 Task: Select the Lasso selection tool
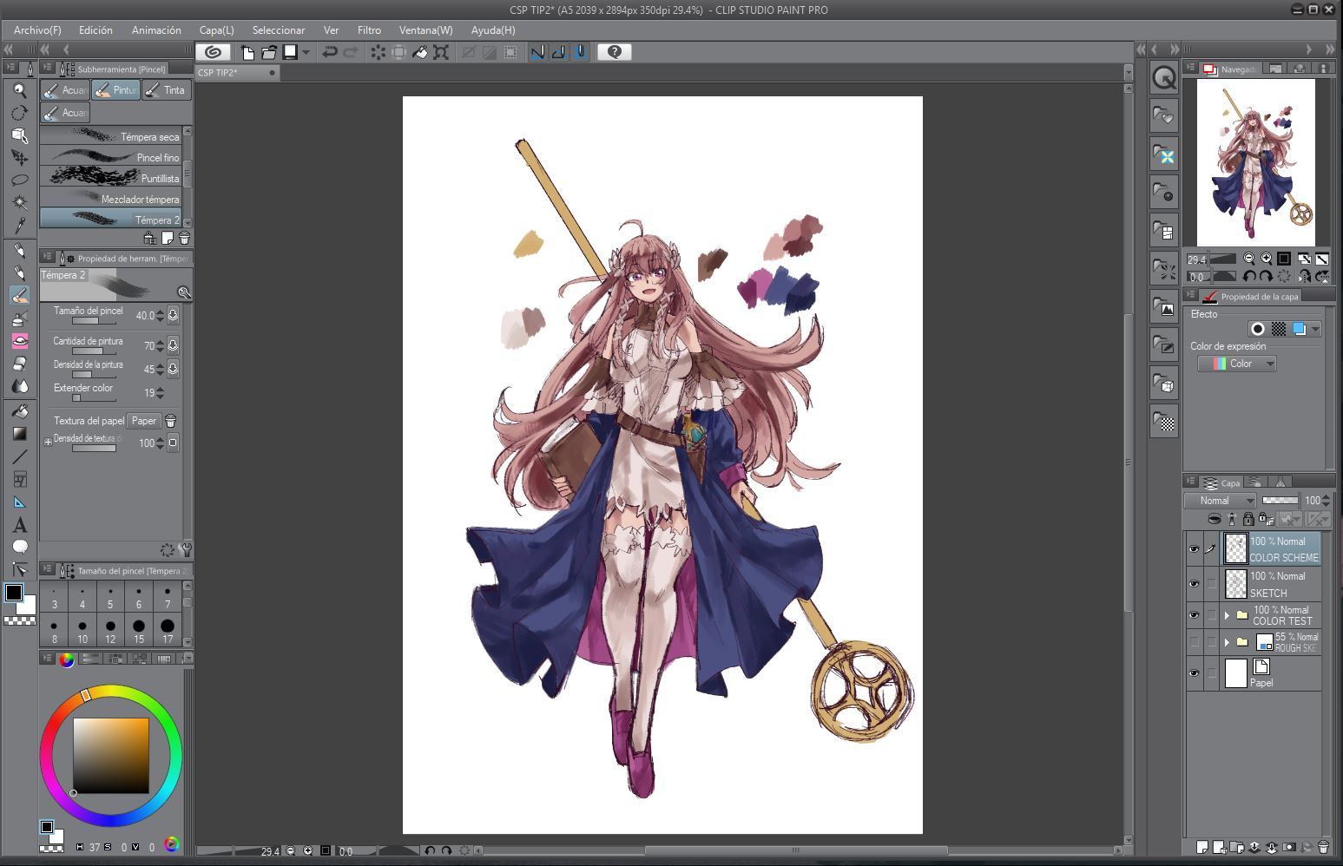coord(19,180)
